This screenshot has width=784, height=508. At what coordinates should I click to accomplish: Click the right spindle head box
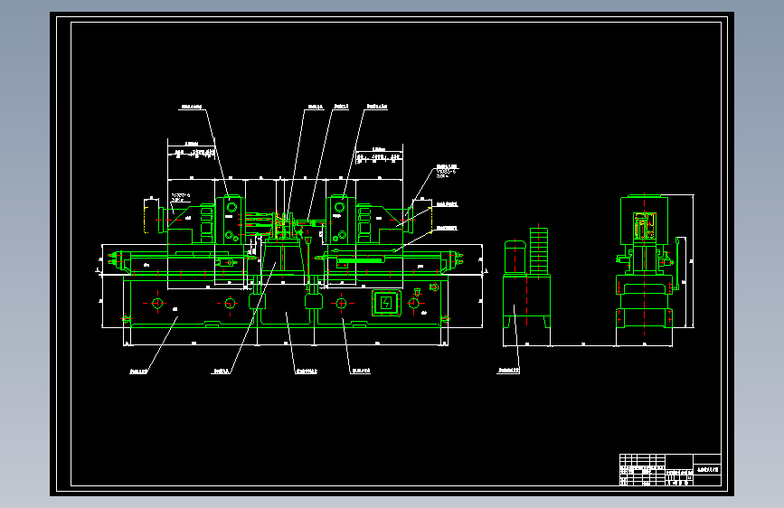coord(341,220)
